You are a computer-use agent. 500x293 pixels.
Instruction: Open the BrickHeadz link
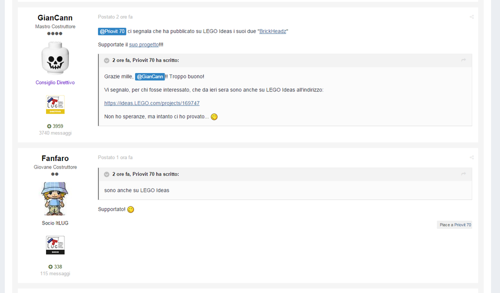coord(272,31)
